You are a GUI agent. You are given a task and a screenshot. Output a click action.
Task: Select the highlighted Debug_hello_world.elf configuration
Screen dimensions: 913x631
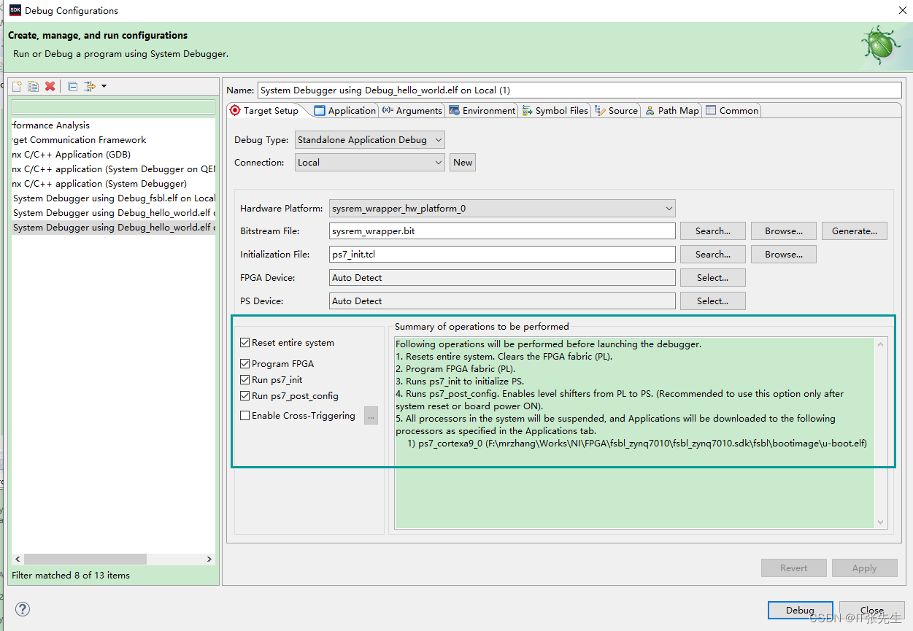click(x=113, y=228)
